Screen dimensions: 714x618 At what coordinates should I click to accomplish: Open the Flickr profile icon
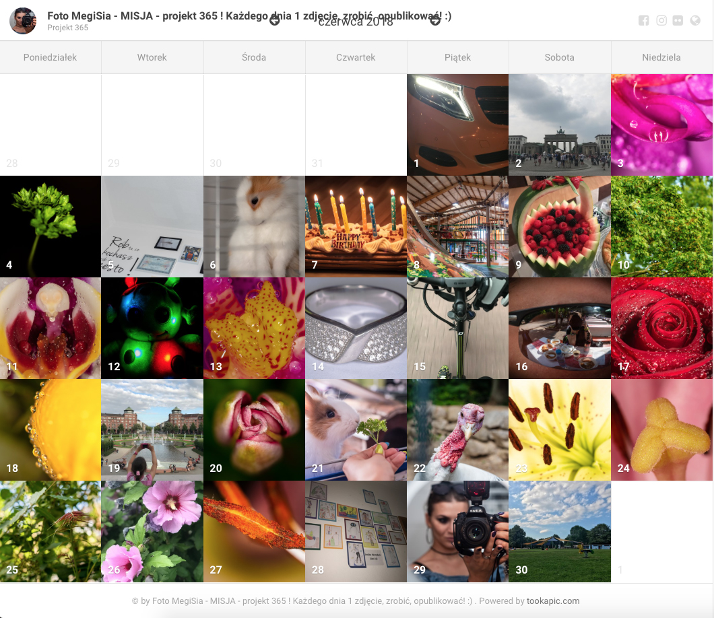pos(678,20)
